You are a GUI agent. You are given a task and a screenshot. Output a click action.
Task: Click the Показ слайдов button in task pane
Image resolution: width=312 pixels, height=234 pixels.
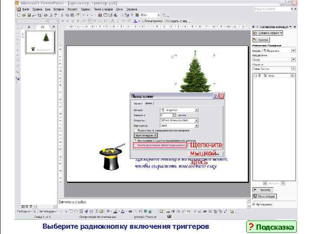click(264, 196)
